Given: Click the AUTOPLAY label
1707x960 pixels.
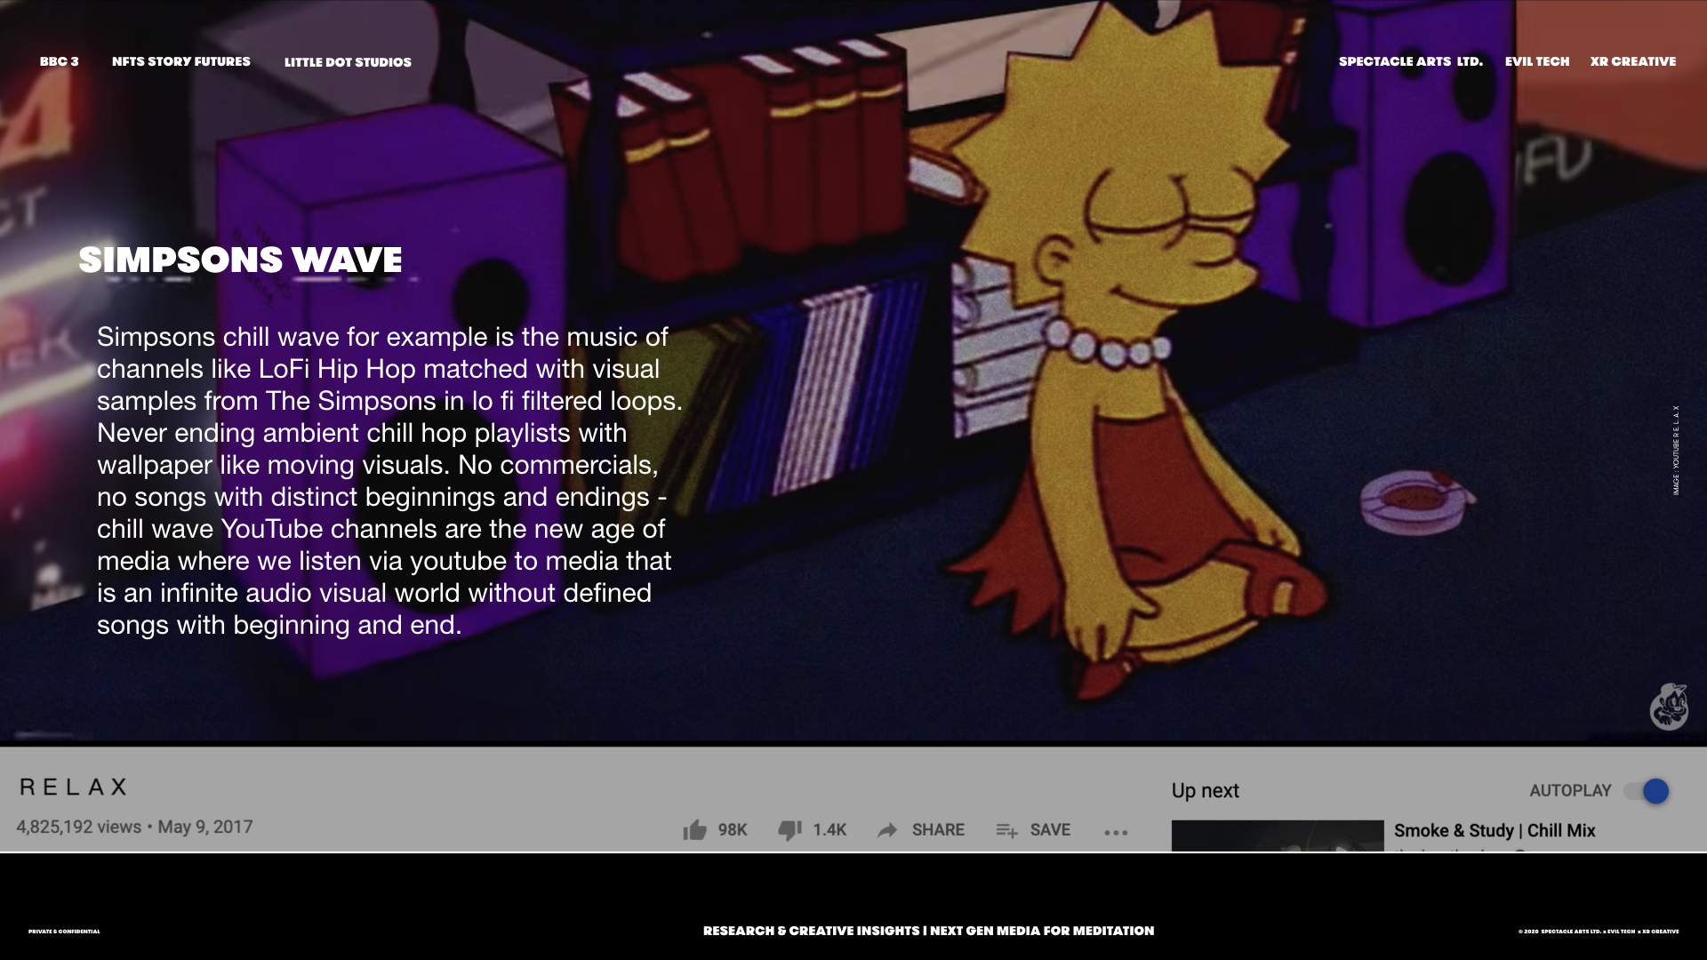Looking at the screenshot, I should pyautogui.click(x=1570, y=790).
